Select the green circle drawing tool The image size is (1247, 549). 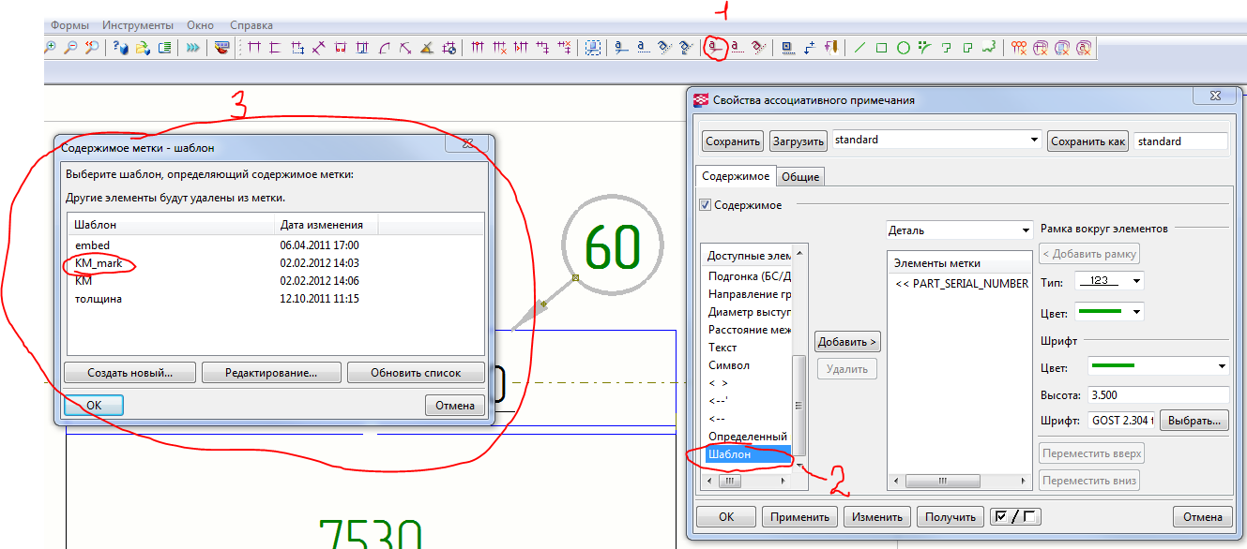click(x=903, y=48)
